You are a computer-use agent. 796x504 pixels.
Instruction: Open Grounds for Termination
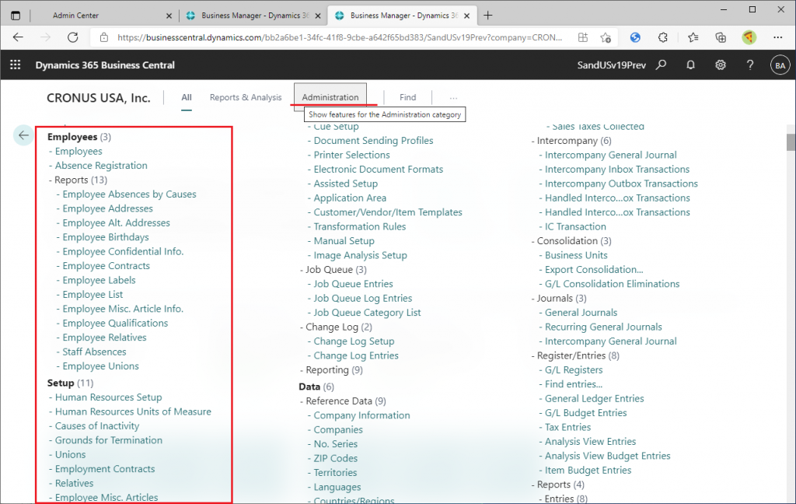[x=109, y=440]
